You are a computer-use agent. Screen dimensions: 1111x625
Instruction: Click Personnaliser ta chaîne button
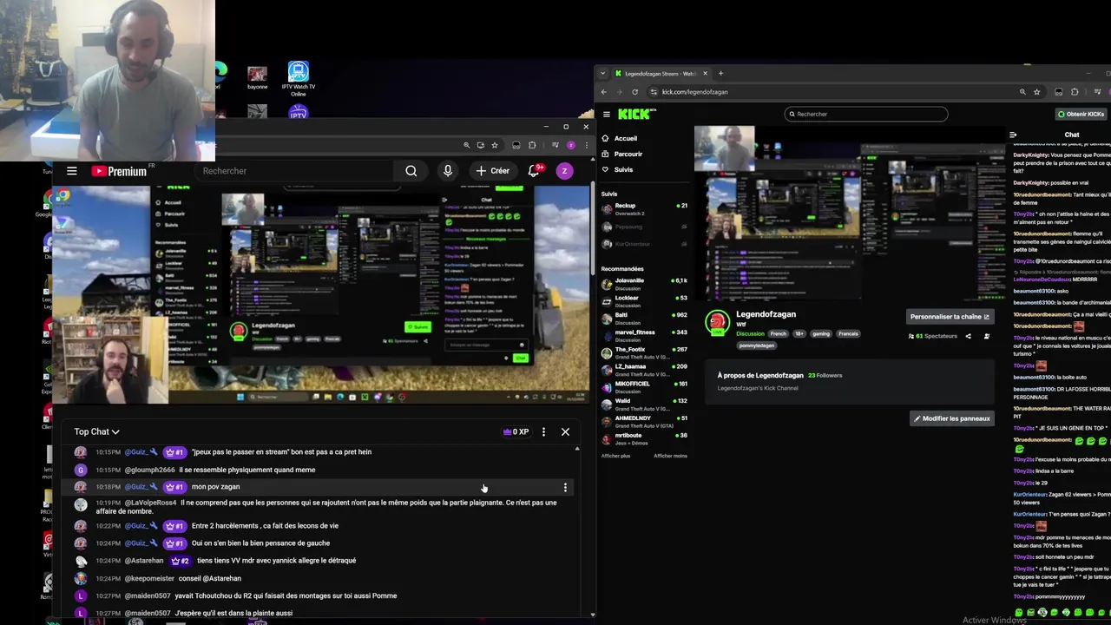tap(950, 317)
